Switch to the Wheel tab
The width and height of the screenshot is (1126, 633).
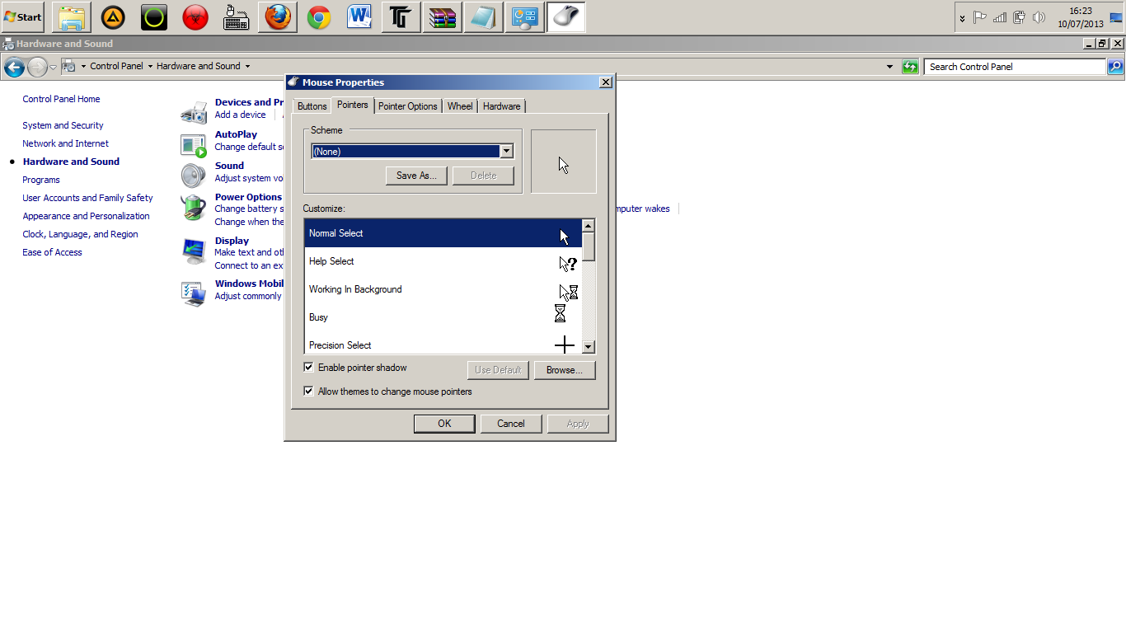(x=460, y=106)
